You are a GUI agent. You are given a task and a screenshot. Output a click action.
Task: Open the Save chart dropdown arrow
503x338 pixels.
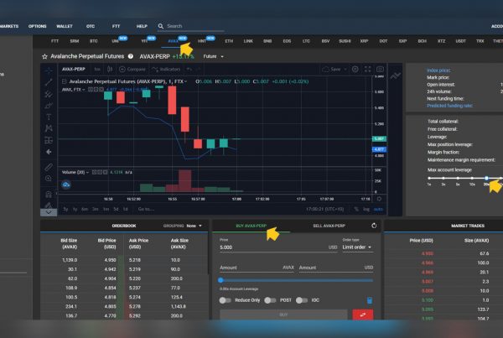pos(345,69)
